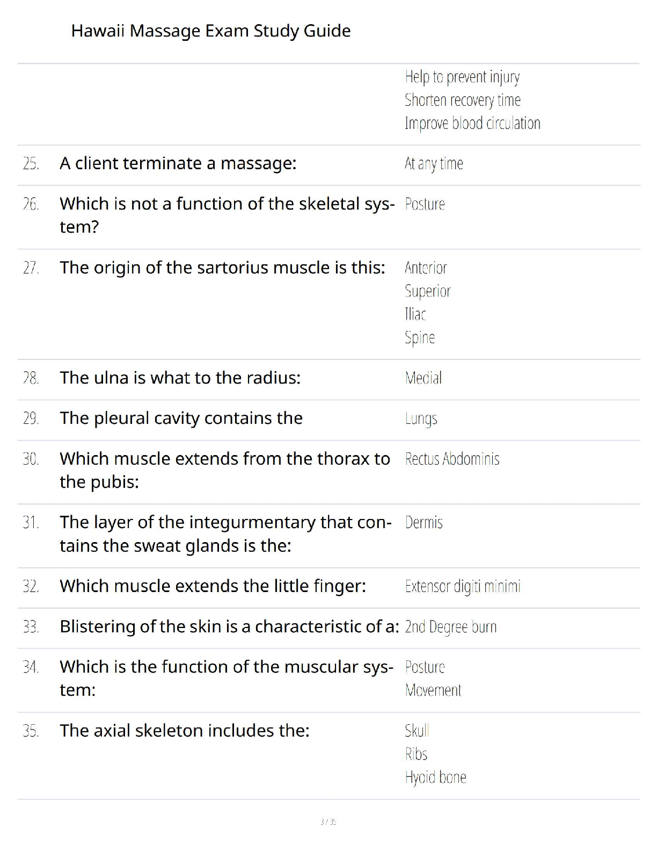Click the ulna to radius question

(x=180, y=378)
